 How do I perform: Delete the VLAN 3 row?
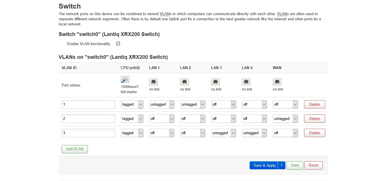[x=314, y=133]
